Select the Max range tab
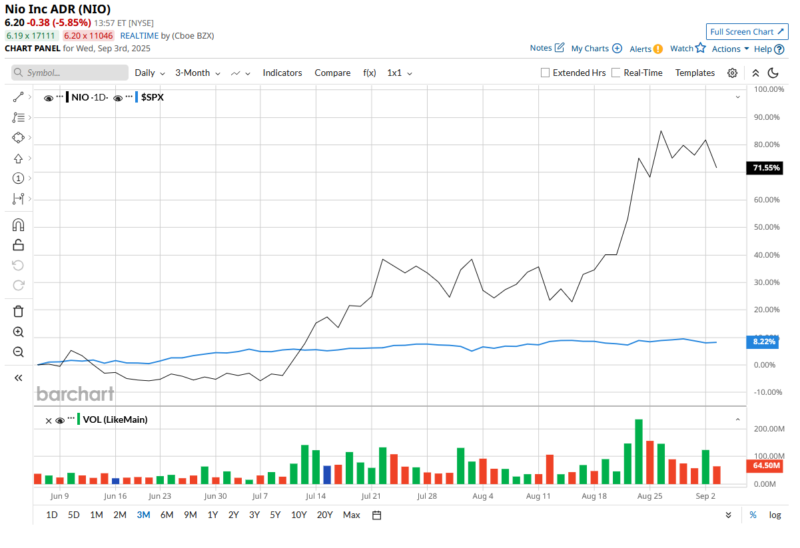Screen dimensions: 800x548 (x=351, y=515)
